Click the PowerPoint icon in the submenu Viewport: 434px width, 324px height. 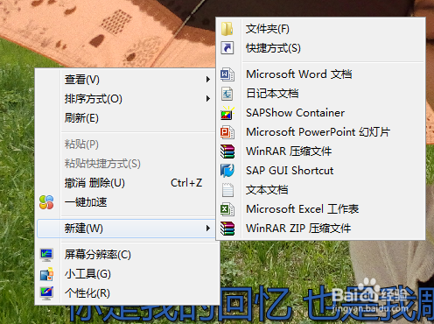[227, 132]
